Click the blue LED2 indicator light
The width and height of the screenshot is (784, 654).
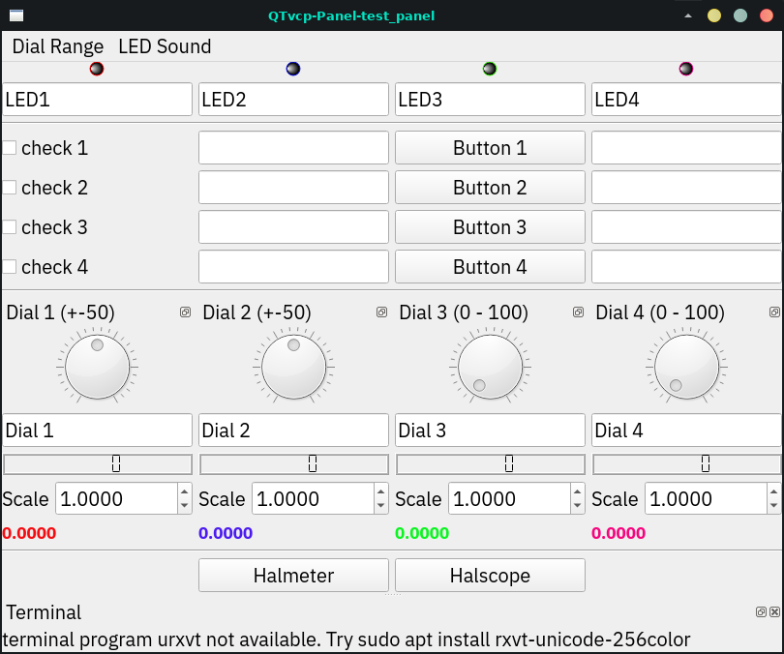pyautogui.click(x=293, y=69)
